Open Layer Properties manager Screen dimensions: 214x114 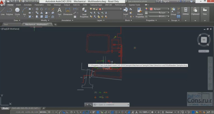click(84, 13)
